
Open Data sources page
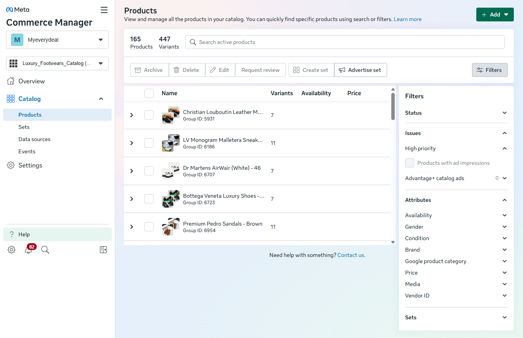coord(34,139)
